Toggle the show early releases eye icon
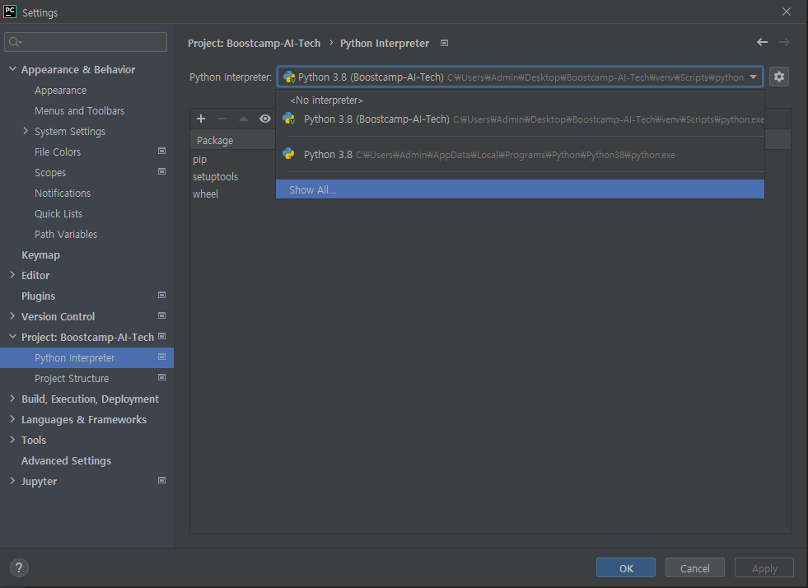 (265, 119)
